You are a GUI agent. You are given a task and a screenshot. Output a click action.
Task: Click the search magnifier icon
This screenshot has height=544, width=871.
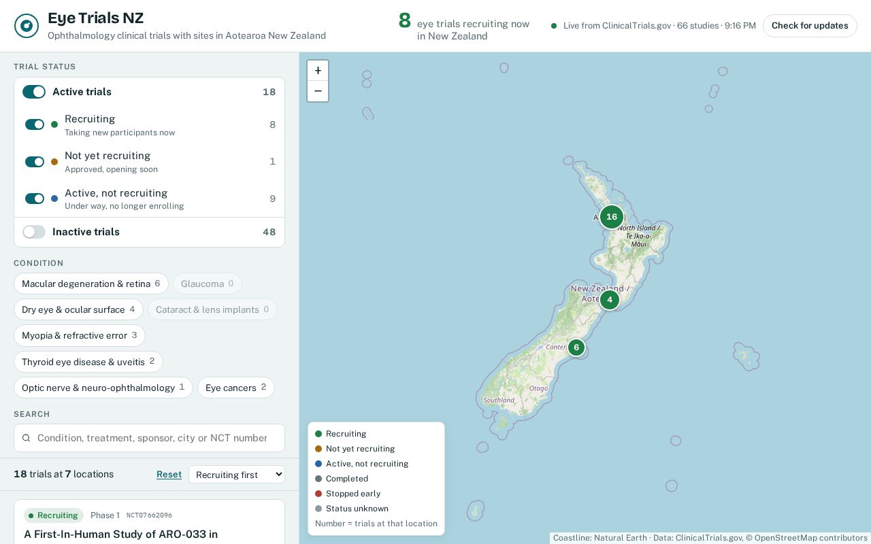27,438
